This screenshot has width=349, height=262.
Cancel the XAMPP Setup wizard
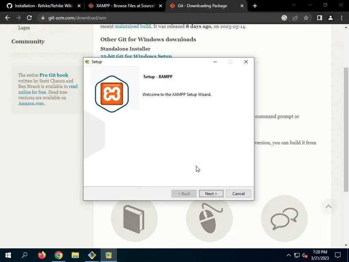point(238,194)
